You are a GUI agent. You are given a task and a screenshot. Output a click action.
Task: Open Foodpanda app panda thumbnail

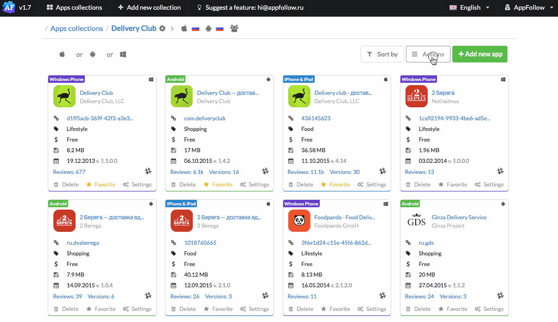coord(299,221)
